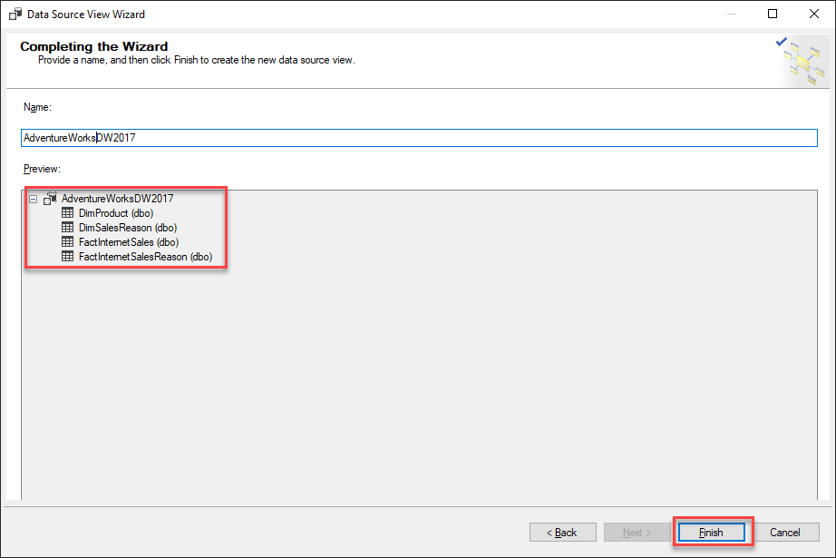Click the table icon next to FactInternetSalesReason
This screenshot has width=836, height=558.
coord(67,256)
